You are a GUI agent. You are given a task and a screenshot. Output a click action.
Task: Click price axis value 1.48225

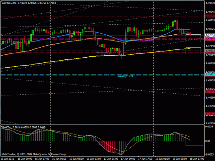point(210,29)
